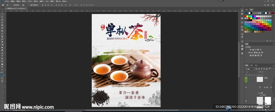Select the Crop tool
This screenshot has height=112, width=275.
pyautogui.click(x=2, y=22)
